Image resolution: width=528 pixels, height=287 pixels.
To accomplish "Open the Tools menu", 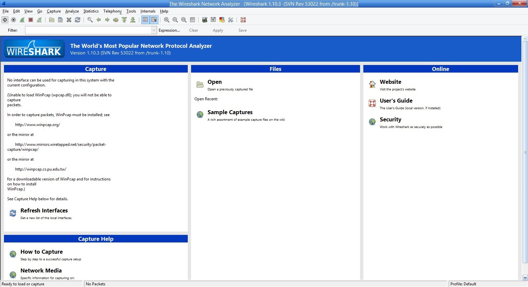I will pyautogui.click(x=131, y=11).
